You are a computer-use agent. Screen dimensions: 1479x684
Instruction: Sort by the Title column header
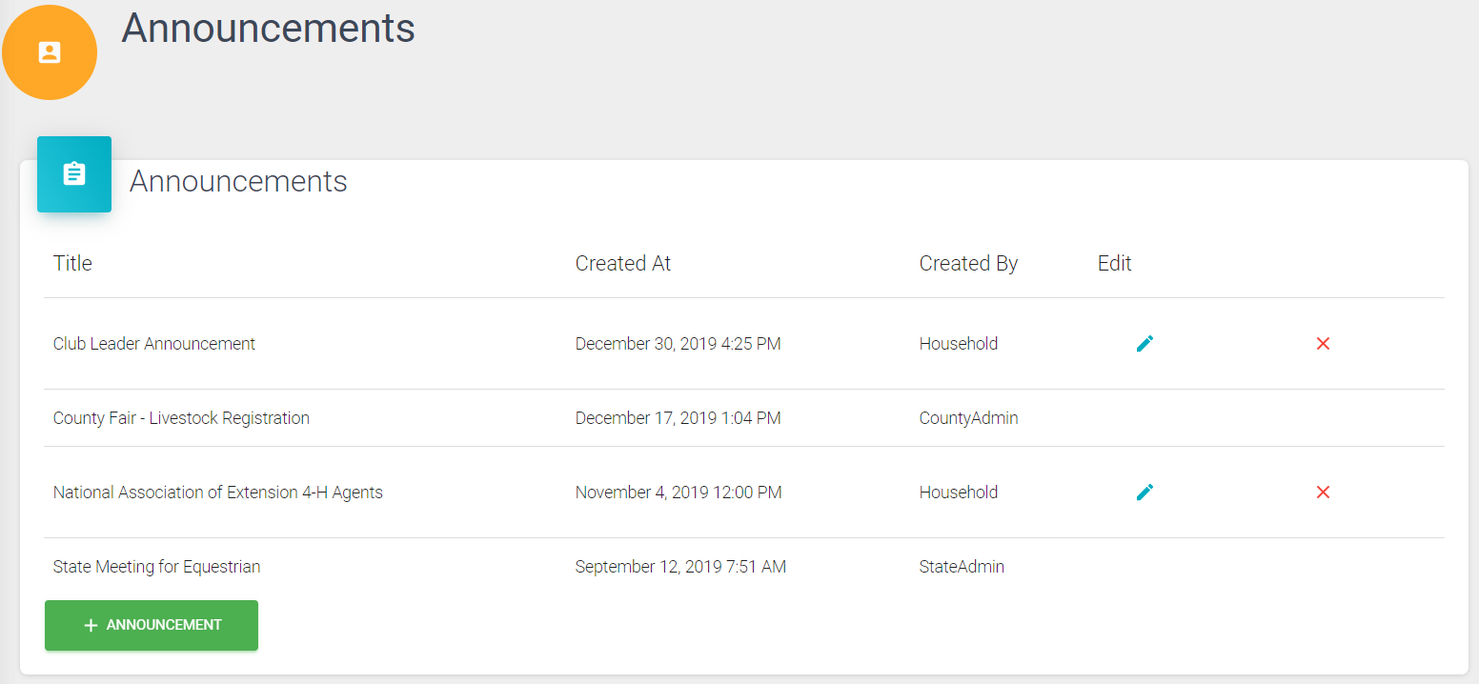72,264
